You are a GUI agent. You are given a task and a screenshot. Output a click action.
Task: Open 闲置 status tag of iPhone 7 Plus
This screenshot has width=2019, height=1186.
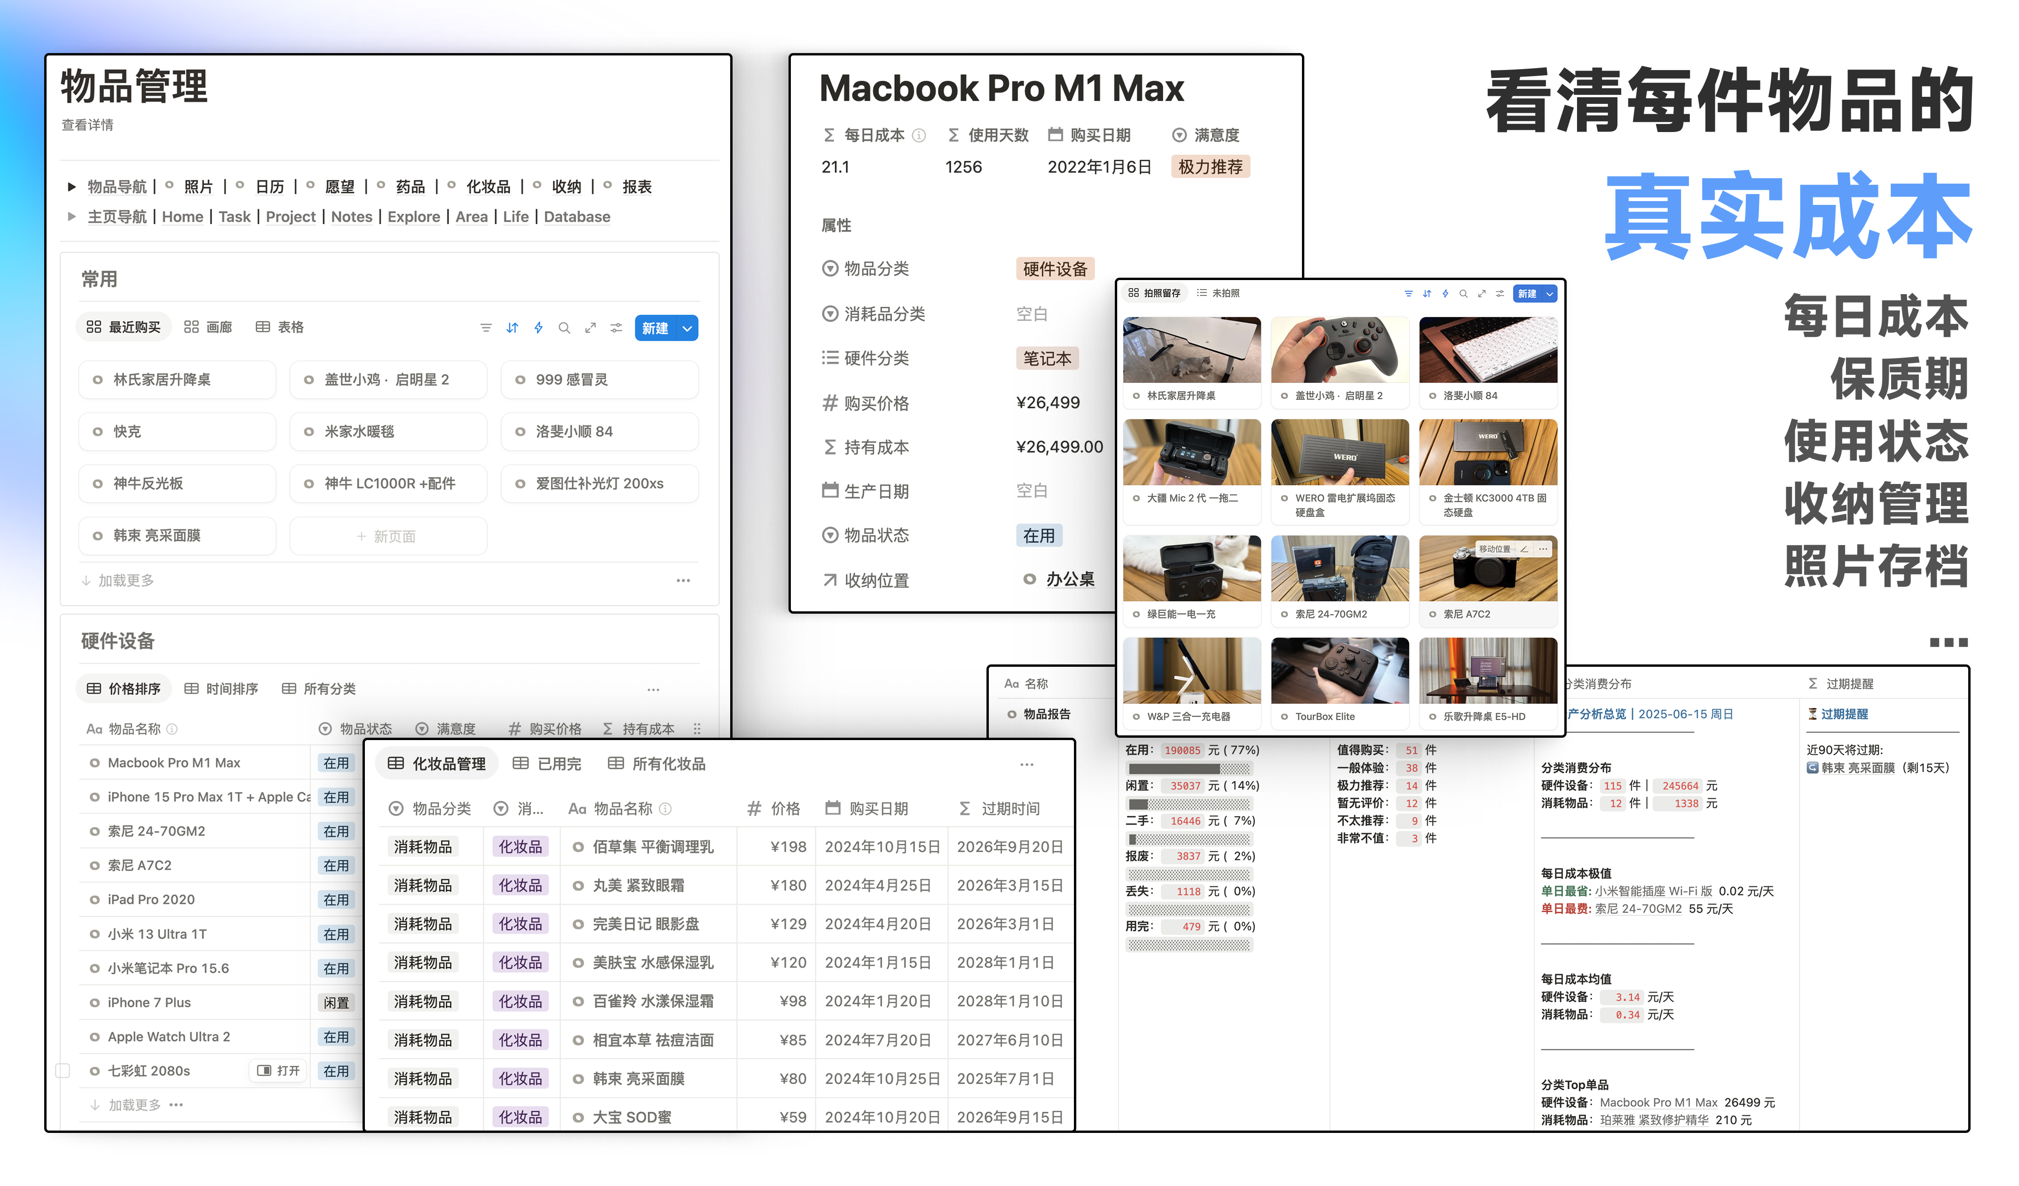[337, 1003]
